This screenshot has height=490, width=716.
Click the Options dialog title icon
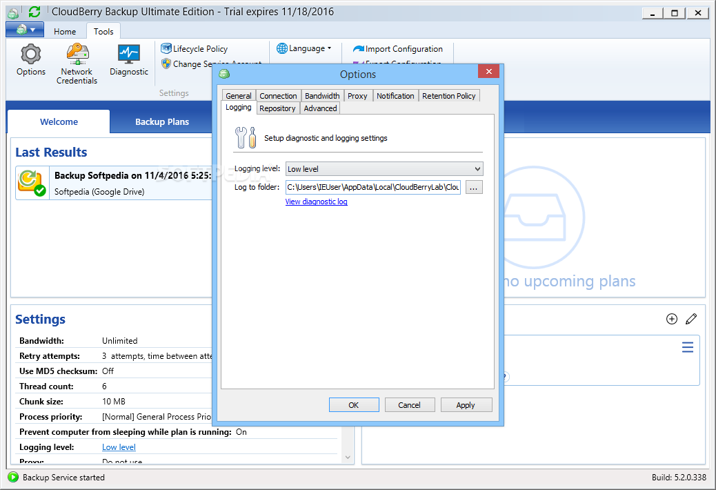click(224, 74)
